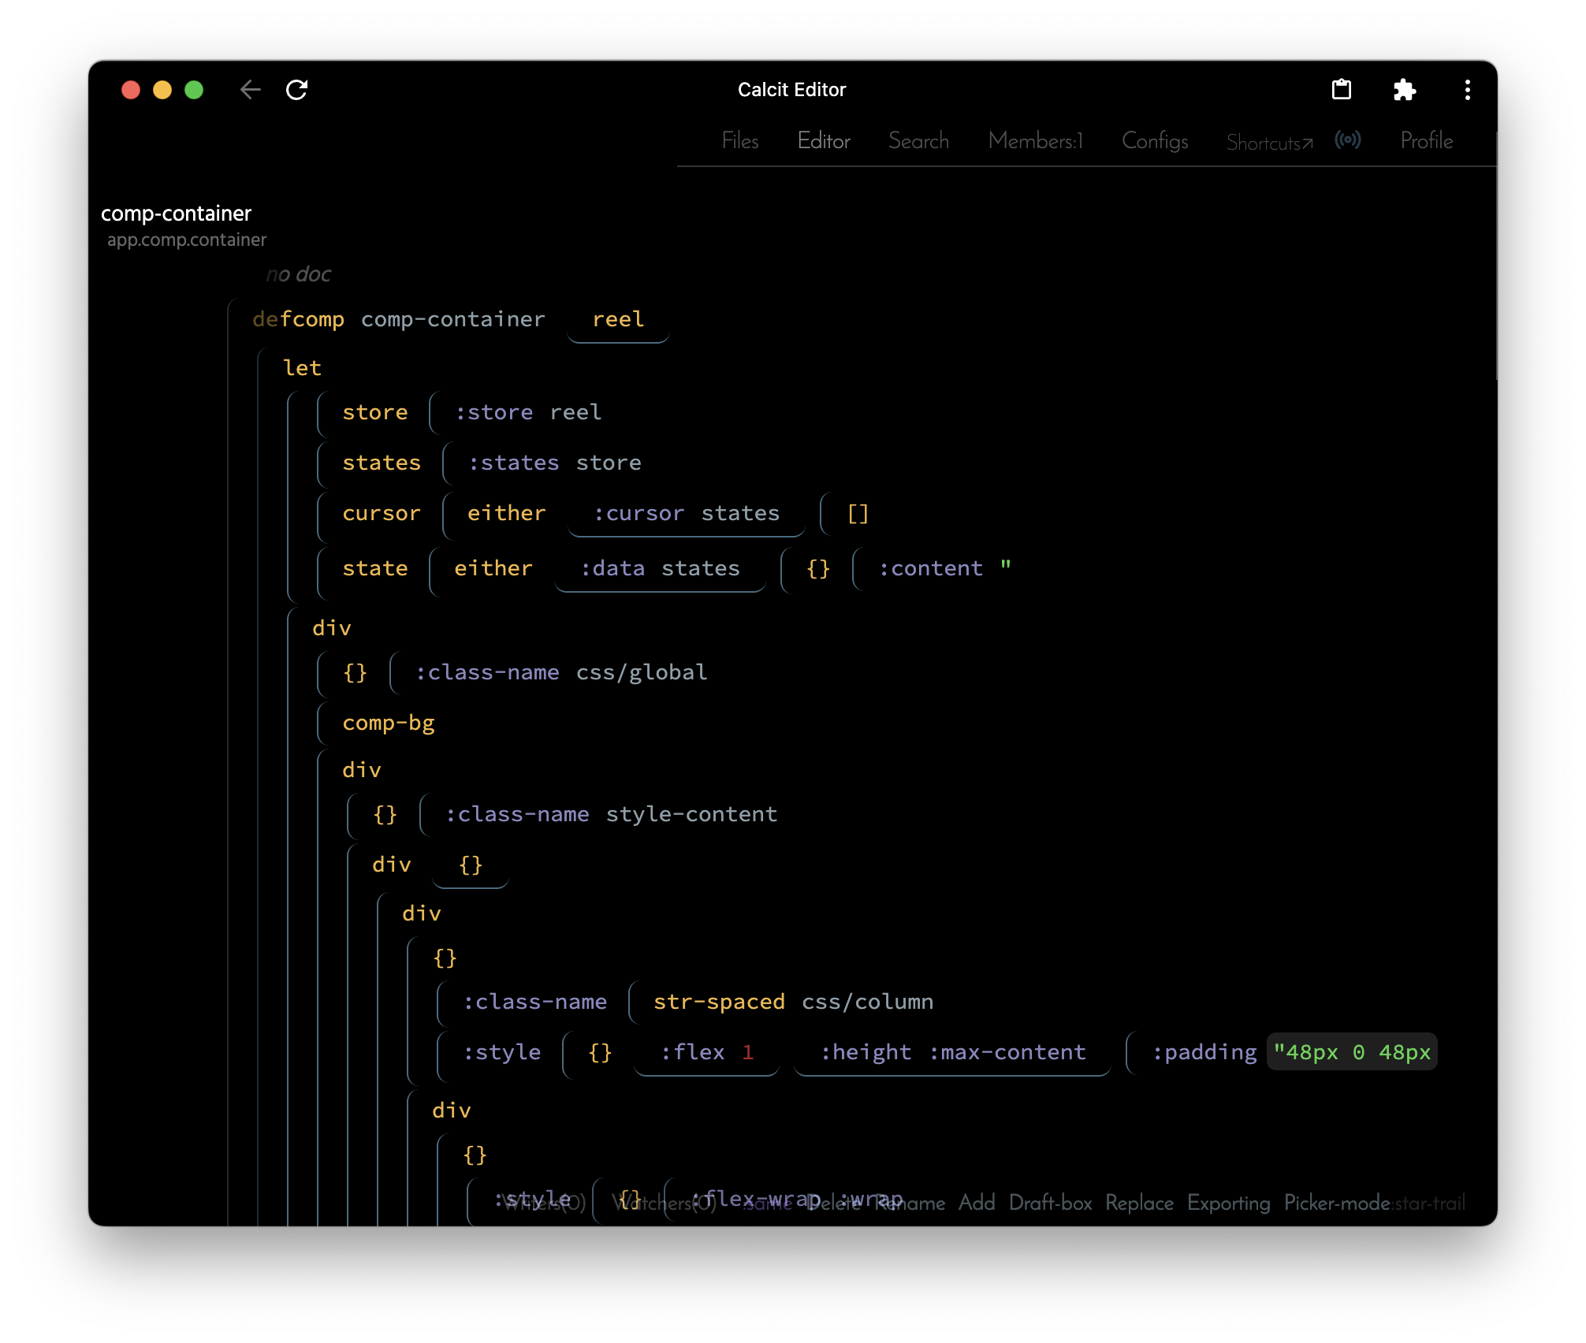Collapse the let expression block
This screenshot has height=1343, width=1586.
303,367
